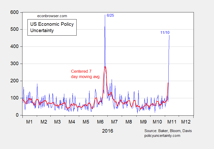Click the M12 month axis label
The image size is (214, 149).
[186, 122]
